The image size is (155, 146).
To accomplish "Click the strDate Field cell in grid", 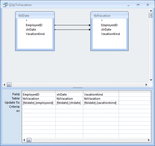I will [x=69, y=94].
